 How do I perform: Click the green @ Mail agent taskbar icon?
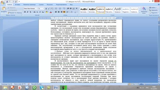click(34, 88)
